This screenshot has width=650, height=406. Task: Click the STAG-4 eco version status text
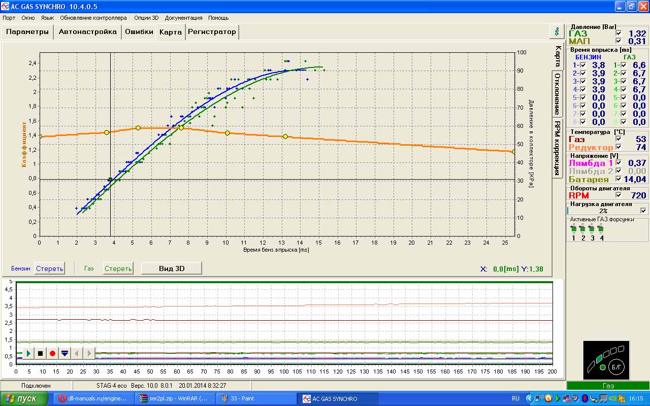(161, 386)
